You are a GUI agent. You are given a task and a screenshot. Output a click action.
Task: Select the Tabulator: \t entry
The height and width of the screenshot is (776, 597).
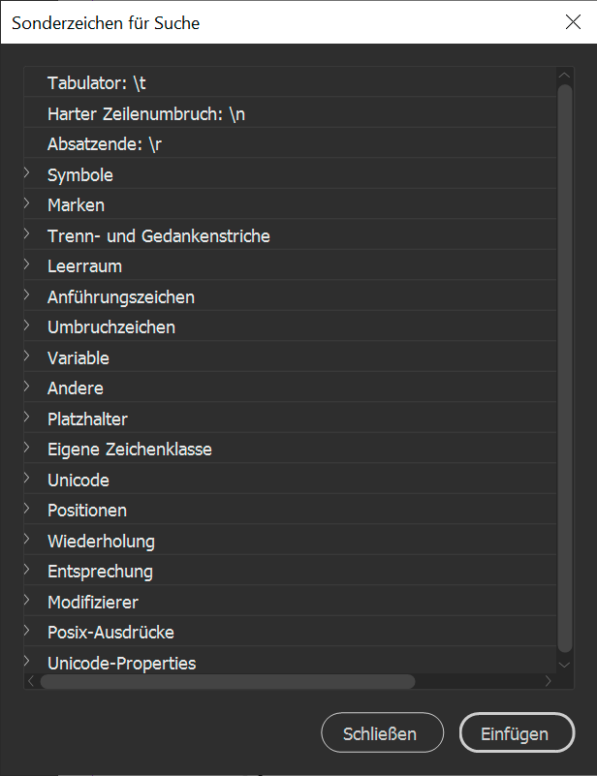click(290, 82)
